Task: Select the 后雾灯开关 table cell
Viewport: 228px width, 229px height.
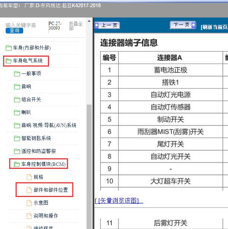Action: click(x=170, y=223)
